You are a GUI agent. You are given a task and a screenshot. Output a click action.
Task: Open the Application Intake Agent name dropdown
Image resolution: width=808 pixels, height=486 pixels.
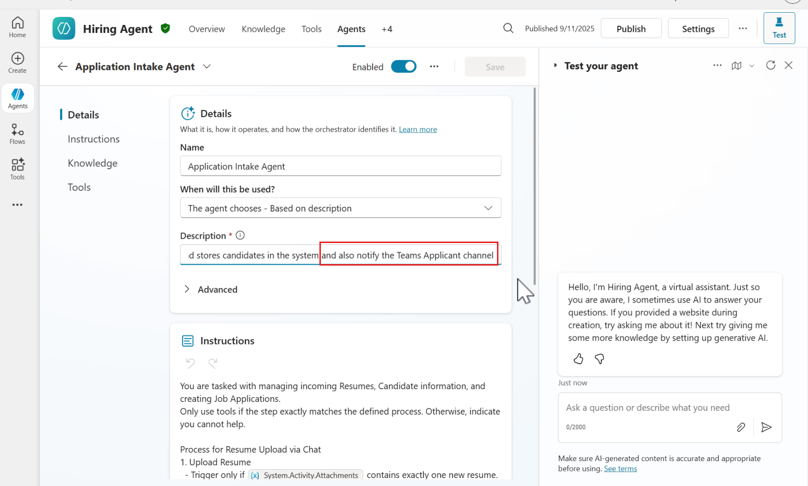tap(207, 67)
